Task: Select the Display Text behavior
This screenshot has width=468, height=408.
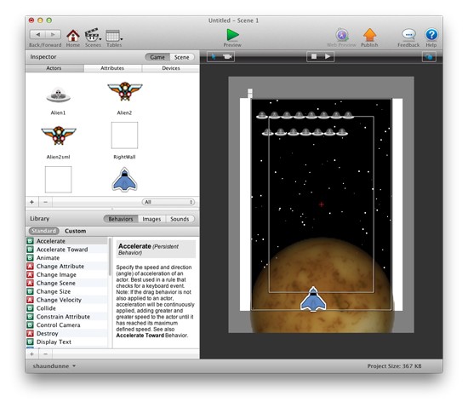Action: coord(67,342)
